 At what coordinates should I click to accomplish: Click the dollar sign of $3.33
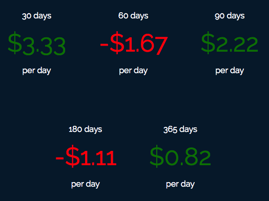15,43
